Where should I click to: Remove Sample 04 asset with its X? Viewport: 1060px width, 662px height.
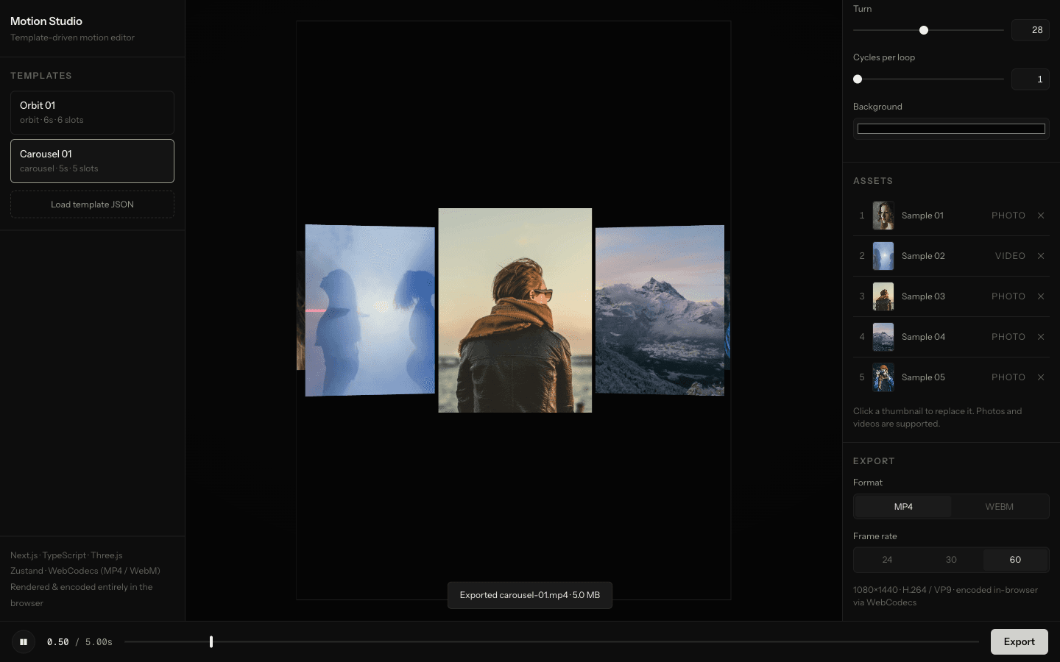1041,337
